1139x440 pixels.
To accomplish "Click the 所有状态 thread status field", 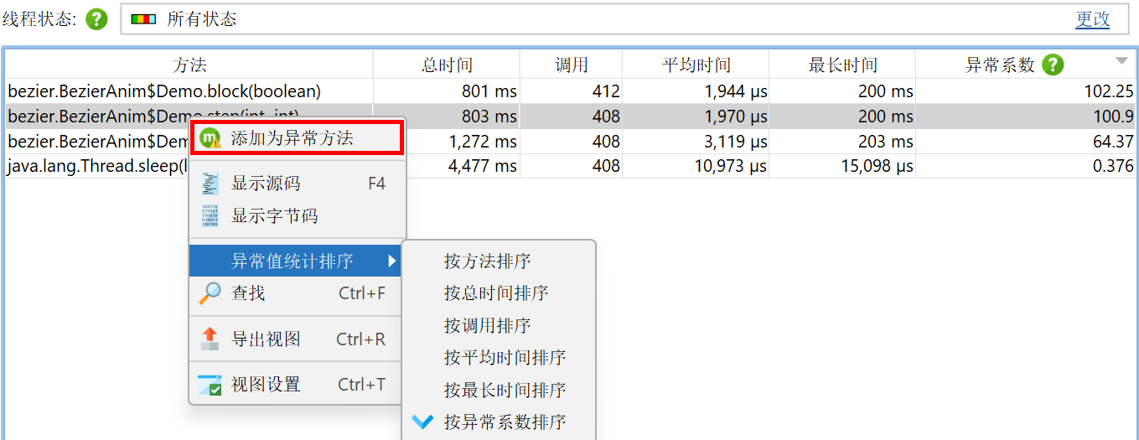I will pos(626,19).
